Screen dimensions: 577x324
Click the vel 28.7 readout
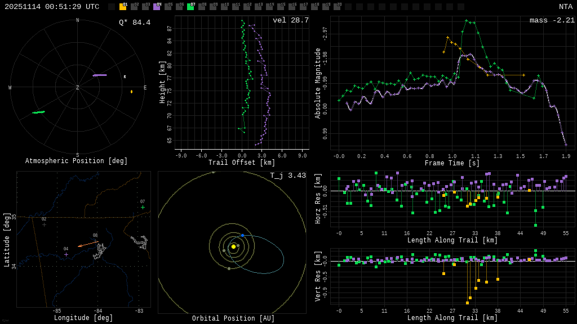(290, 20)
